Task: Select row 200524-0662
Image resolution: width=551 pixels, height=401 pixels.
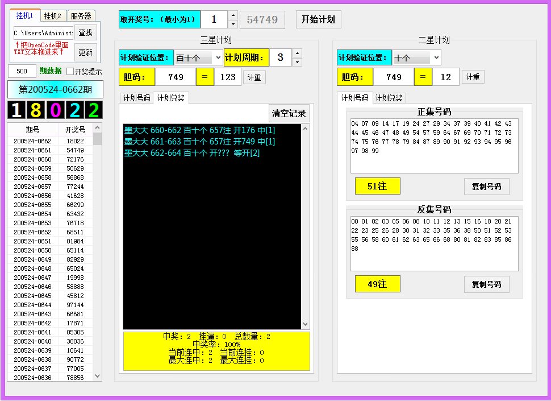Action: pyautogui.click(x=50, y=141)
